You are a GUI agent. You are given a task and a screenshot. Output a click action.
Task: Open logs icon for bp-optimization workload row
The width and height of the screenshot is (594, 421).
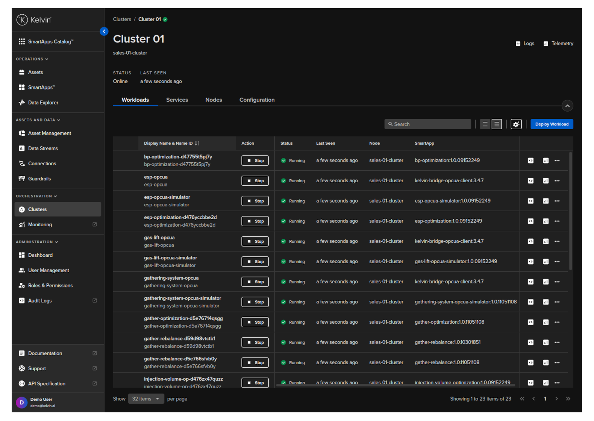[530, 161]
